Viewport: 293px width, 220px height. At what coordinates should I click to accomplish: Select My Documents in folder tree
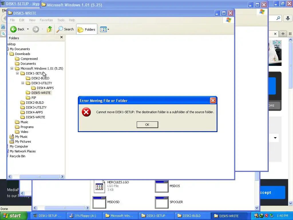[x=20, y=49]
